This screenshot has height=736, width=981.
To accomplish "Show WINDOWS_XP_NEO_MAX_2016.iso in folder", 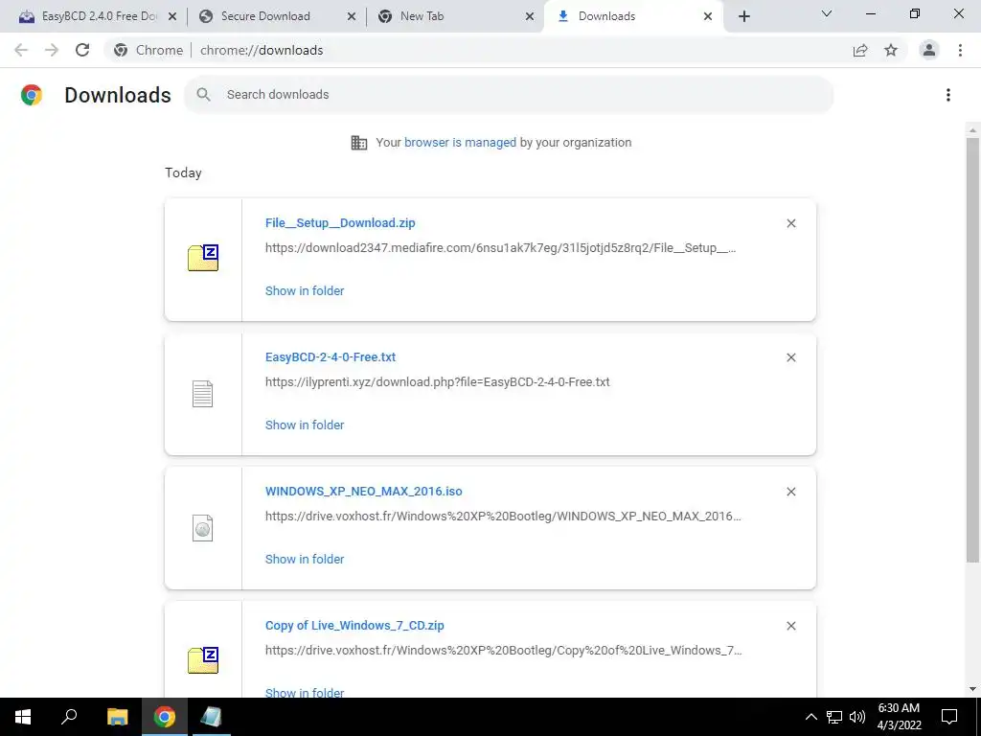I will pos(305,560).
